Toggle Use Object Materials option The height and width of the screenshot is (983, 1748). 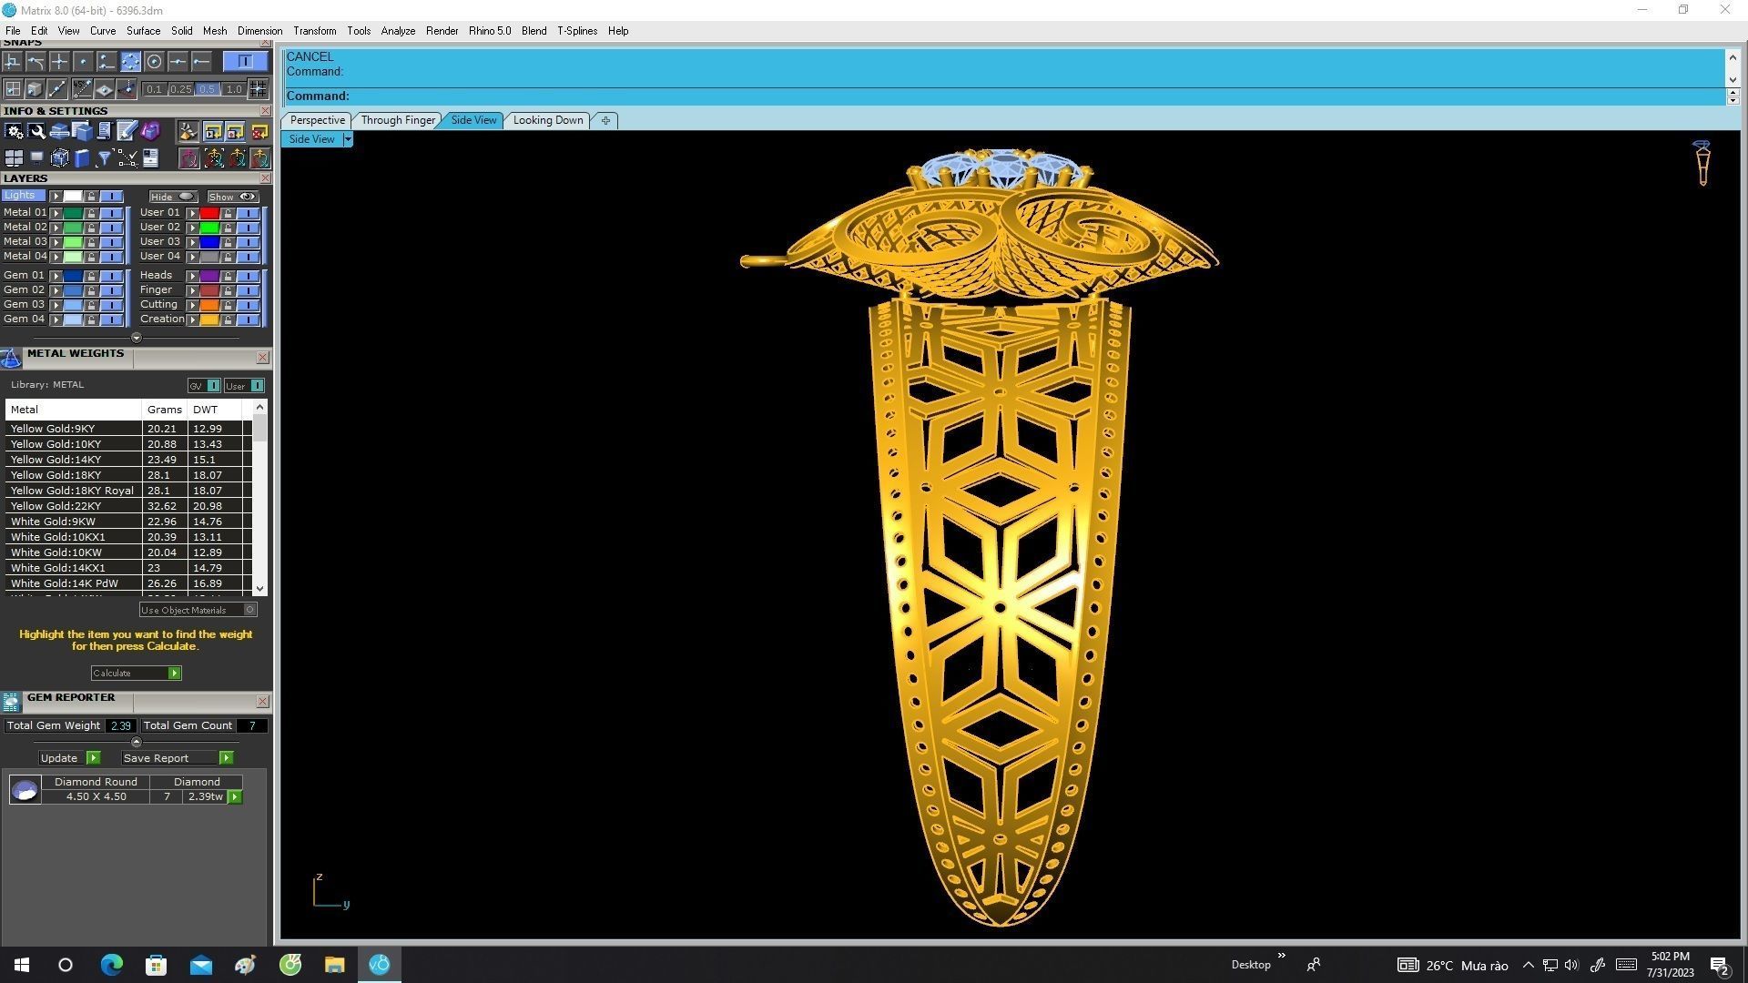click(198, 610)
